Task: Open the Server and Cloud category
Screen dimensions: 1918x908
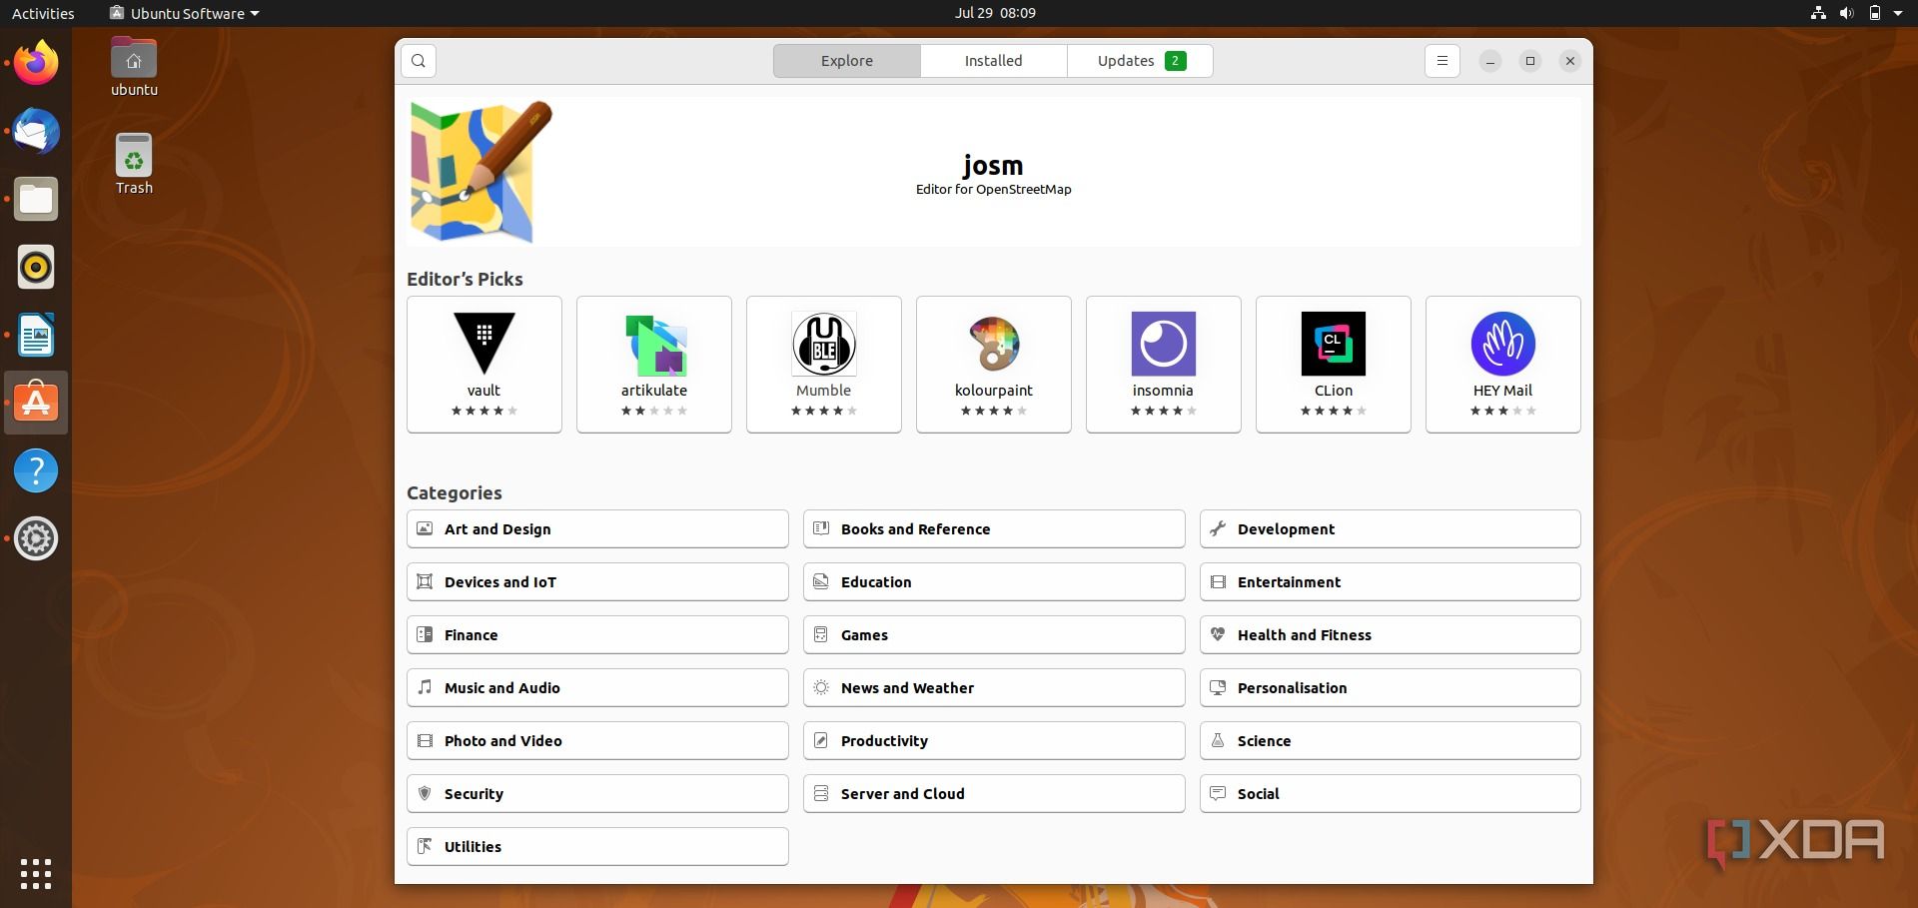Action: [x=994, y=794]
